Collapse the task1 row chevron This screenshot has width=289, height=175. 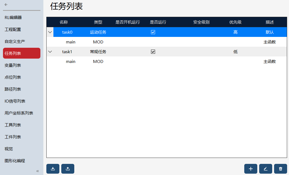(50, 52)
